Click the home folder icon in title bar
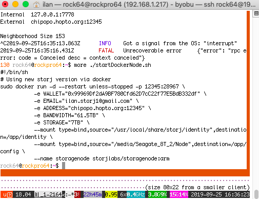Screen dimensions: 259x199 click(36, 5)
